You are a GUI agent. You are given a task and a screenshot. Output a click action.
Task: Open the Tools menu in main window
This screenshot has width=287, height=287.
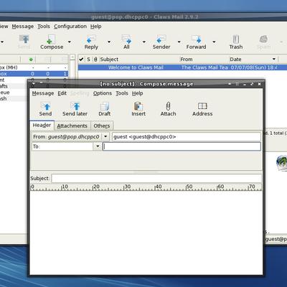click(x=44, y=27)
